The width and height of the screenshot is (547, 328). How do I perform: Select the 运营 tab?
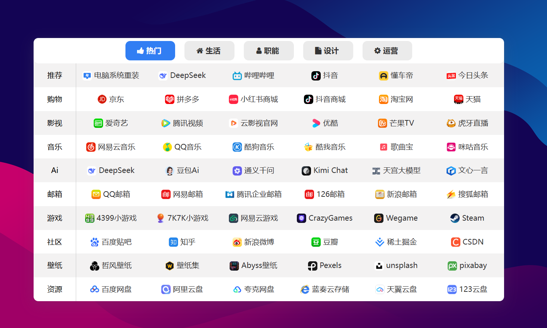387,51
